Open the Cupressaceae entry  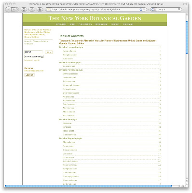69,135
